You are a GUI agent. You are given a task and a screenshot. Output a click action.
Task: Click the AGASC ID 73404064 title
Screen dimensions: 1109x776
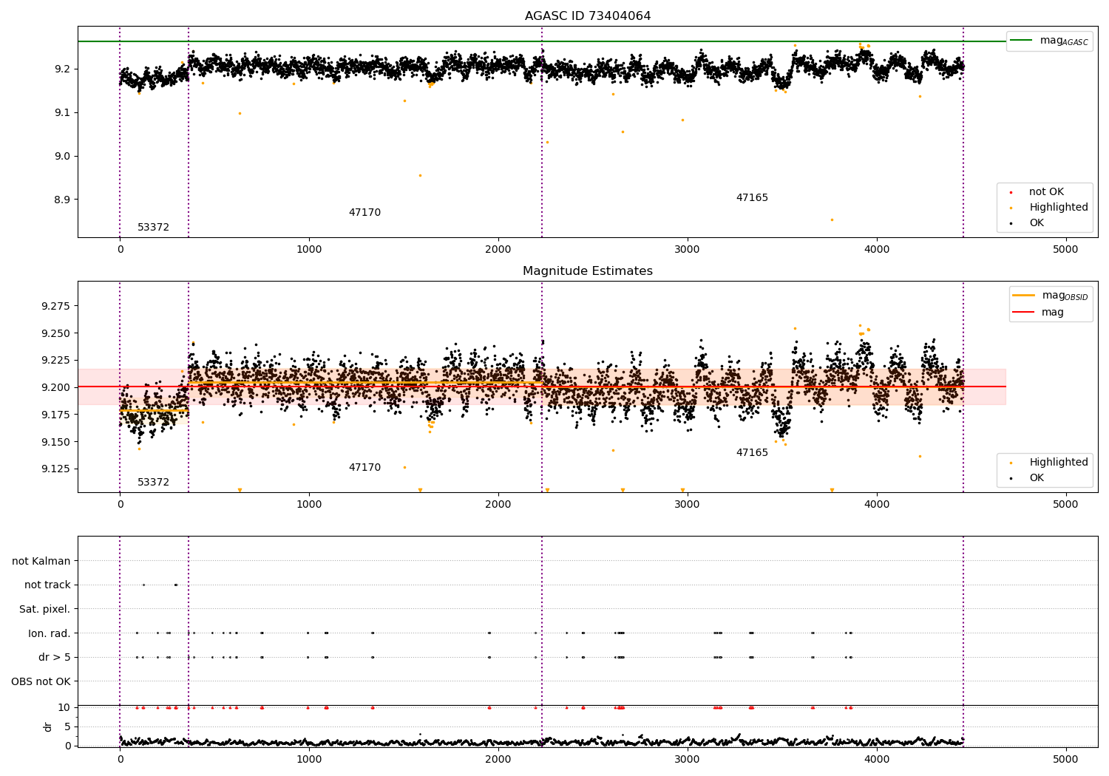pos(588,16)
